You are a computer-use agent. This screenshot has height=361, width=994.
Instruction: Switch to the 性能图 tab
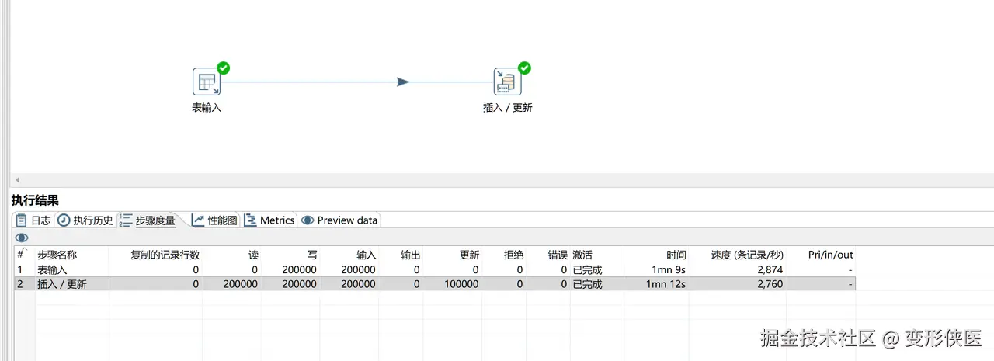pos(214,220)
